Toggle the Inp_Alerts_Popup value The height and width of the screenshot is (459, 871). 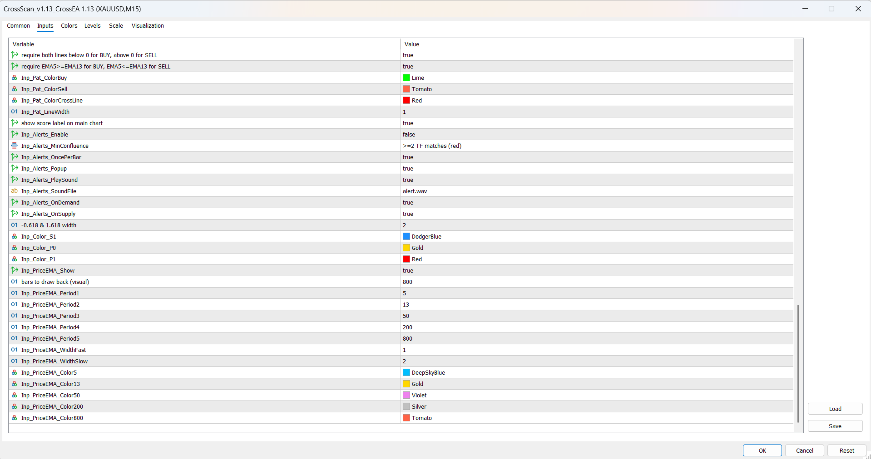597,168
